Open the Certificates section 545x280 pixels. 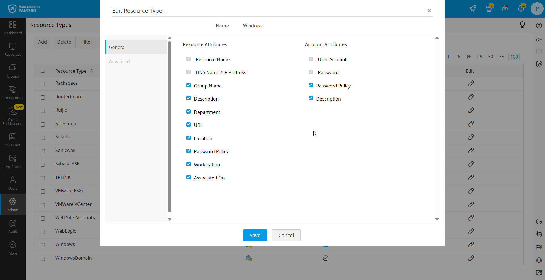tap(13, 161)
